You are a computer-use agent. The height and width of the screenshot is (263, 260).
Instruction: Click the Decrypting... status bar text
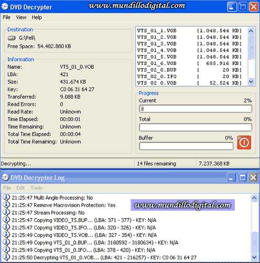point(16,164)
